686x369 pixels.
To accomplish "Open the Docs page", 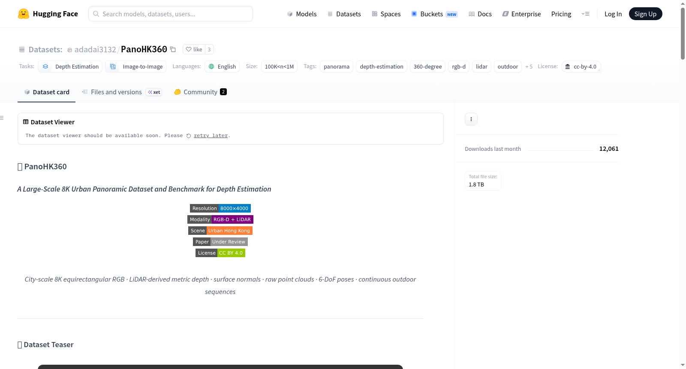I will 480,14.
